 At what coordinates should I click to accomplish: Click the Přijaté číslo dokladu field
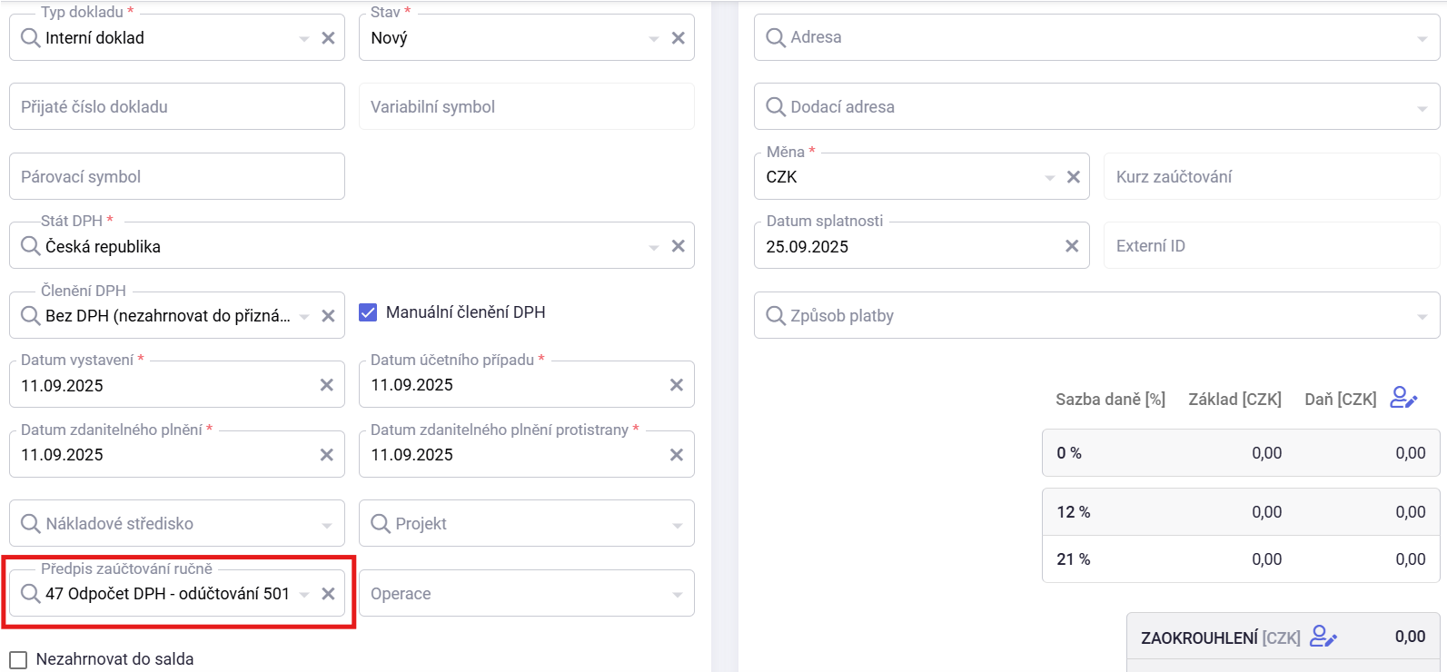(x=177, y=107)
